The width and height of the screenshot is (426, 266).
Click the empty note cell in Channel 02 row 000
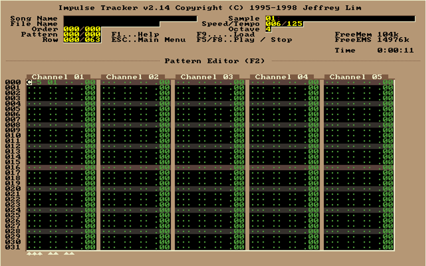click(109, 82)
